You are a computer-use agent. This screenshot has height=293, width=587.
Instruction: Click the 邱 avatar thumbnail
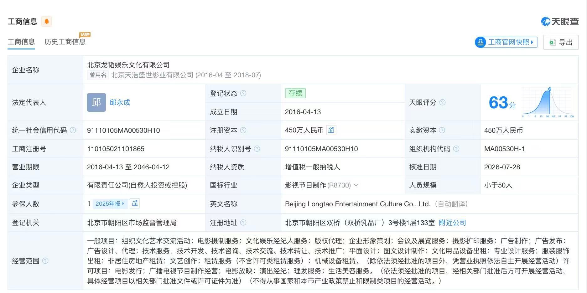[x=96, y=102]
